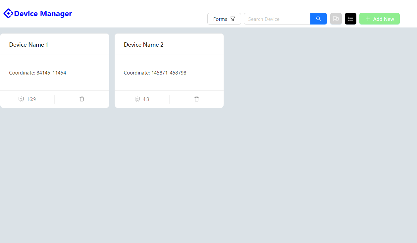This screenshot has width=417, height=243.
Task: Click the screen icon next to 16:9
Action: (21, 99)
